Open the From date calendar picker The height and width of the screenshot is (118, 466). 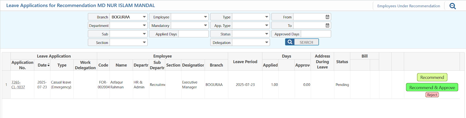pyautogui.click(x=327, y=17)
